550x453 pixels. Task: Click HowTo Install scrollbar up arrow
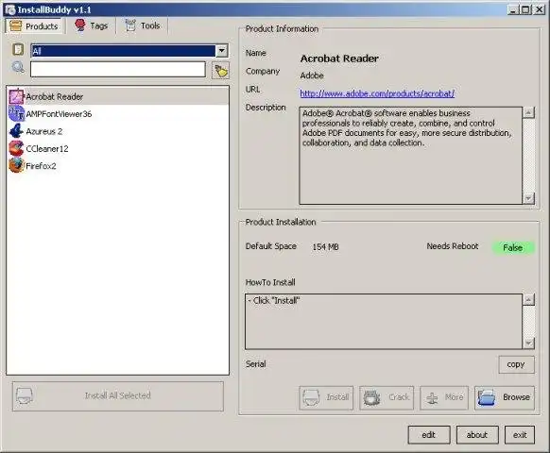coord(528,299)
